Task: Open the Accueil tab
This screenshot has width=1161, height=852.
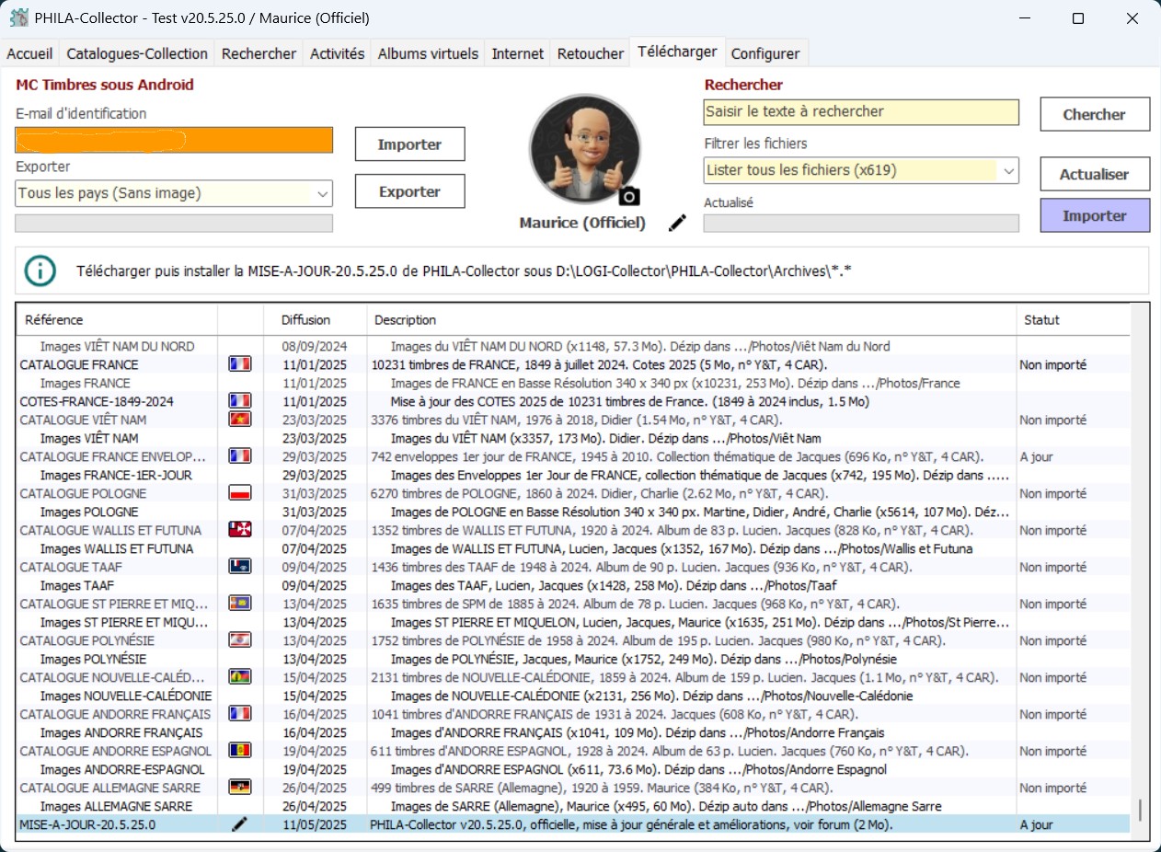Action: [x=29, y=53]
